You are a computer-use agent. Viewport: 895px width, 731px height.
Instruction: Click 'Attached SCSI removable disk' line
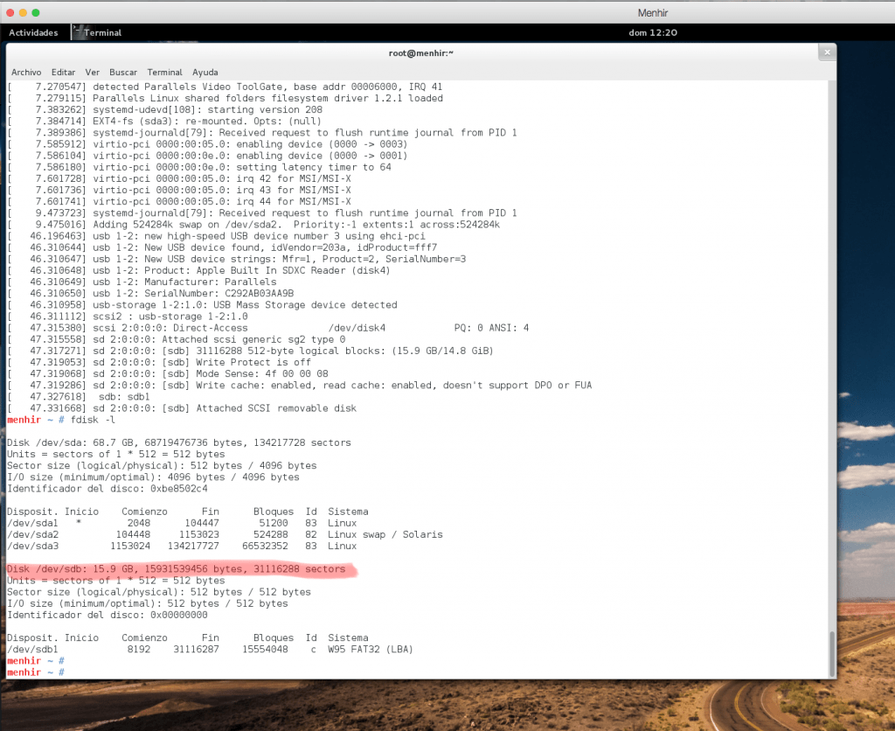click(182, 408)
